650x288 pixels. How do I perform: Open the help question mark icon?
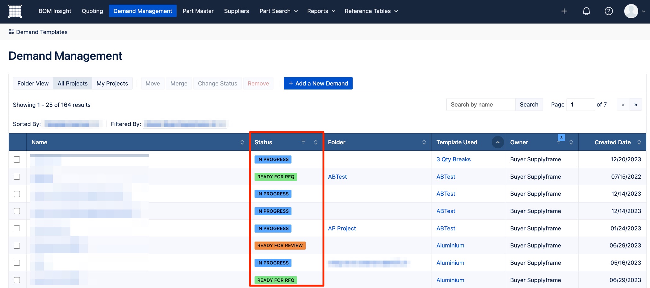608,11
